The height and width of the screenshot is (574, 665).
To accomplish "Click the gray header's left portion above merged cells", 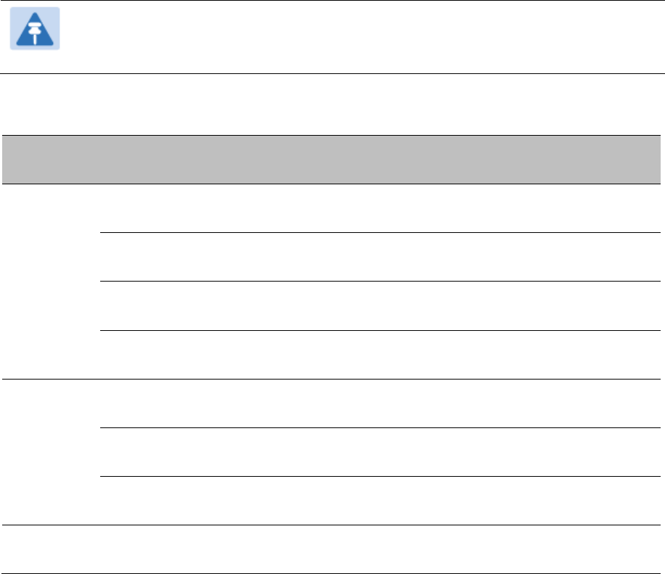I will coord(51,160).
